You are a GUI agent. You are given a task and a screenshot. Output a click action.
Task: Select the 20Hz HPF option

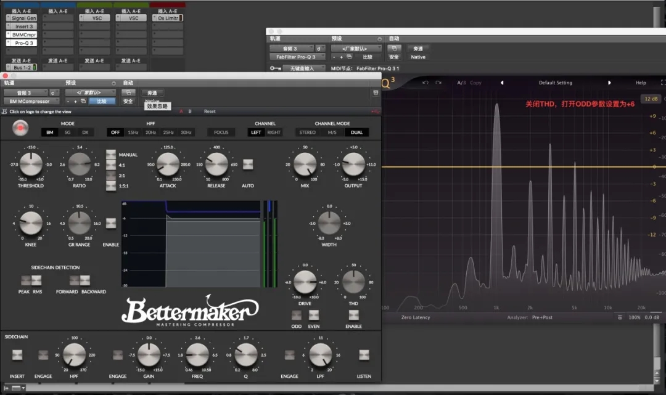(x=151, y=132)
